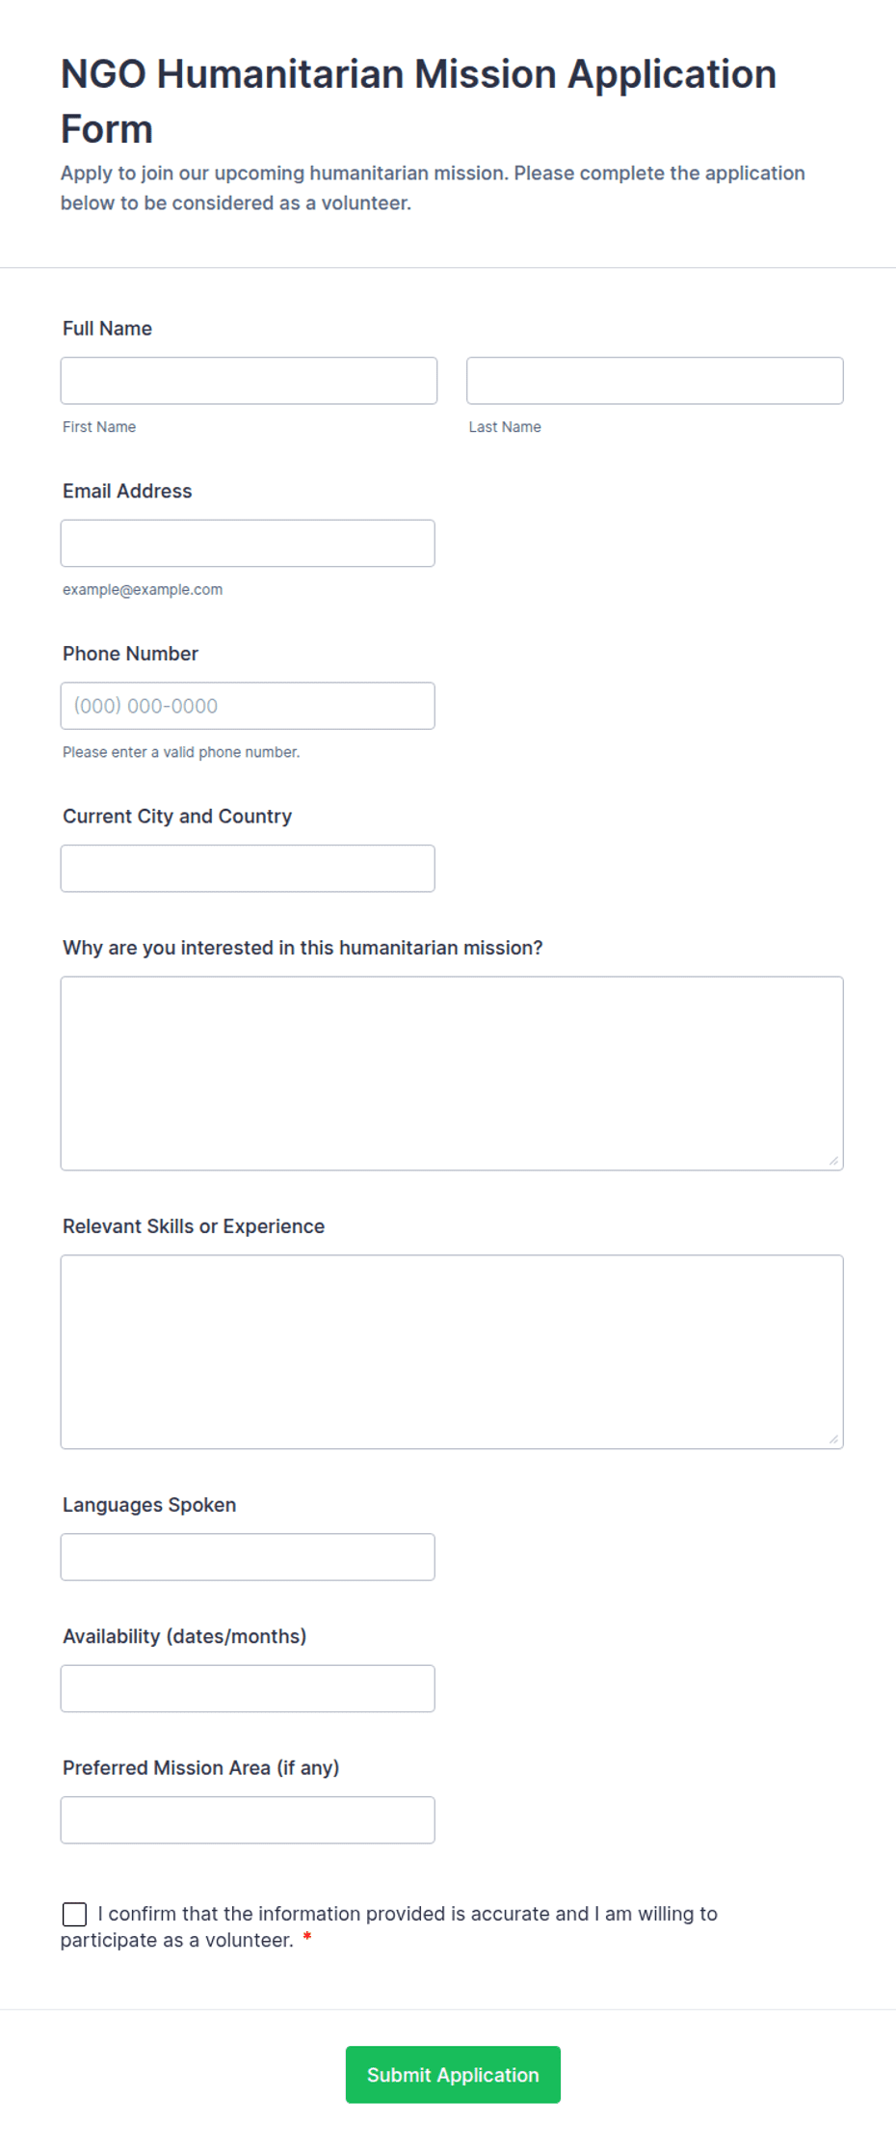Viewport: 896px width, 2151px height.
Task: Focus the Languages Spoken input
Action: 248,1557
